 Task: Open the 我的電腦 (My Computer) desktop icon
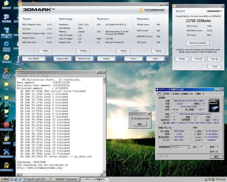[6, 18]
